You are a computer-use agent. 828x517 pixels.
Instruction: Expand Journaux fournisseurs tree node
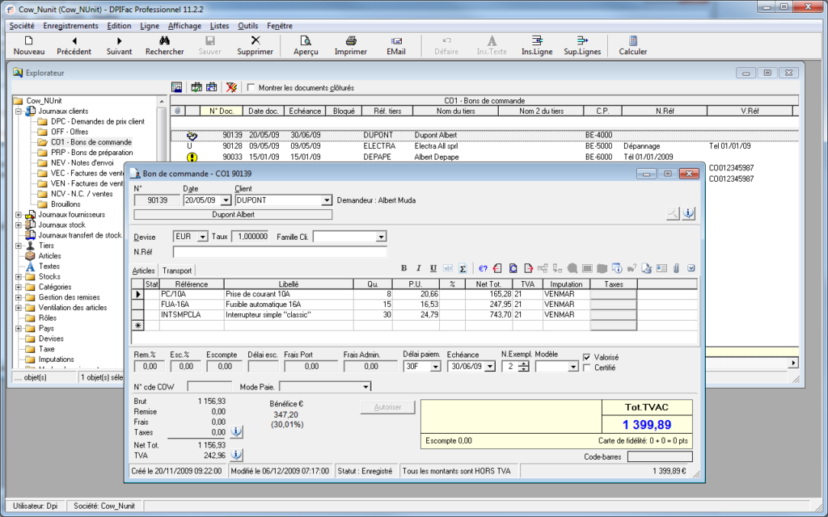pyautogui.click(x=19, y=215)
